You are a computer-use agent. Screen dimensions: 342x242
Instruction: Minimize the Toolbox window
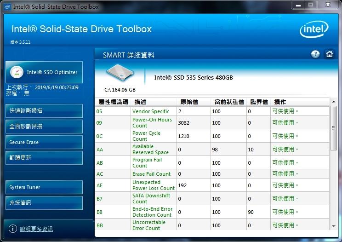point(298,5)
